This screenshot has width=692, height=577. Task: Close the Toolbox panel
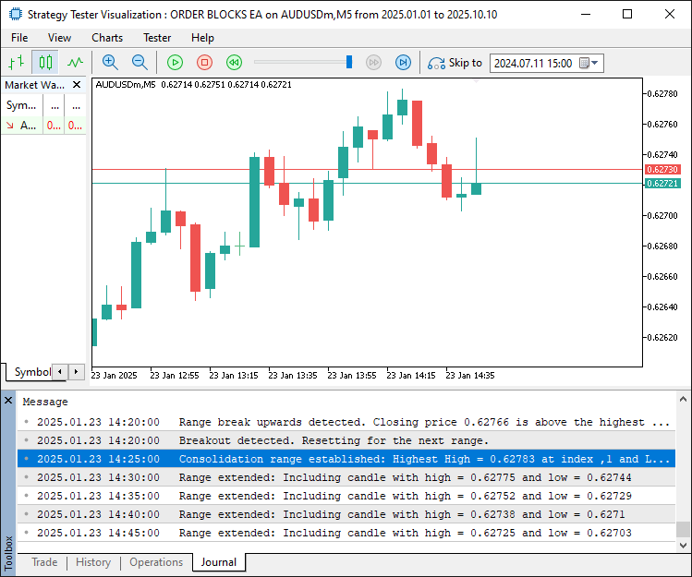pos(8,401)
